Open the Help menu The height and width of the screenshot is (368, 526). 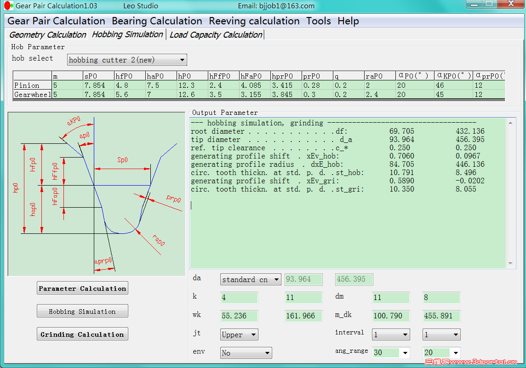[x=348, y=21]
